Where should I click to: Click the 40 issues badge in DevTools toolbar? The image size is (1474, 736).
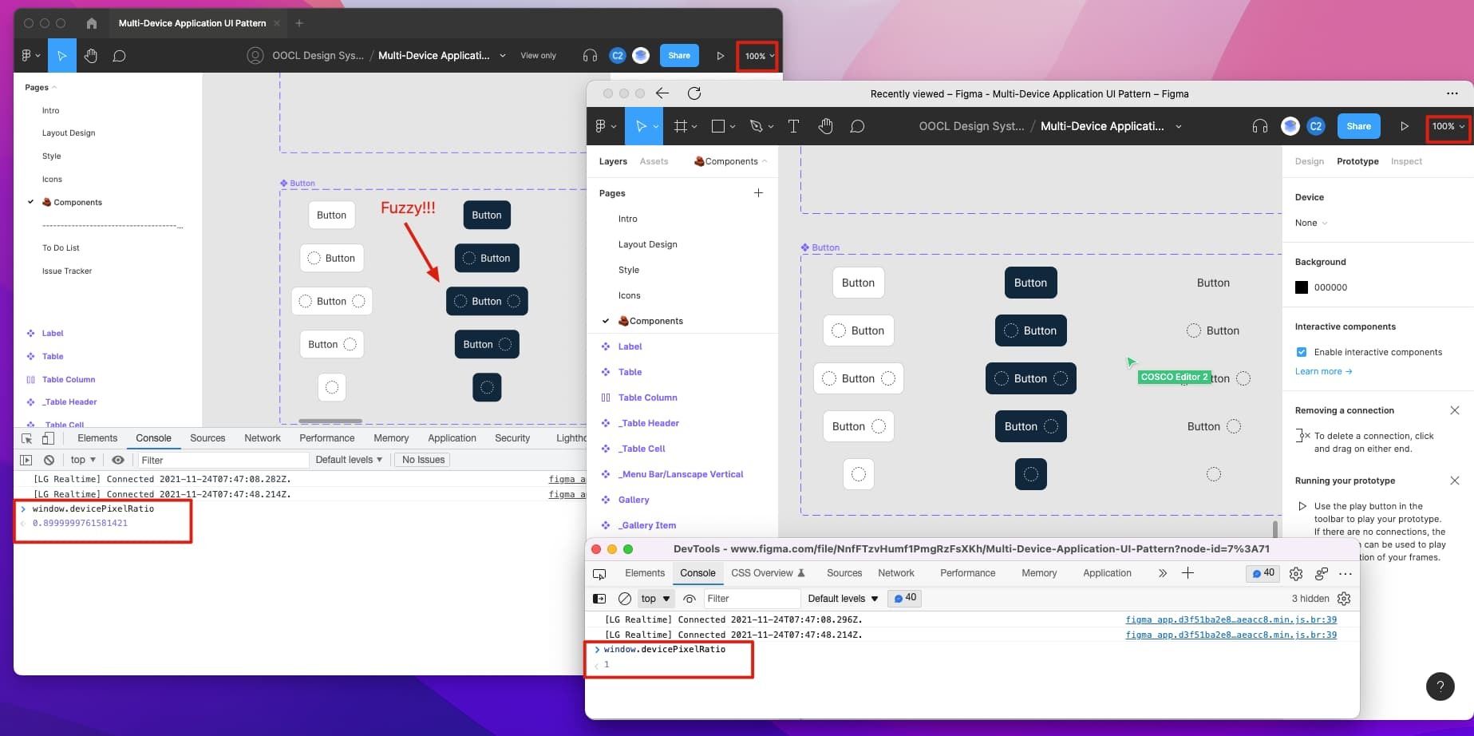1263,573
